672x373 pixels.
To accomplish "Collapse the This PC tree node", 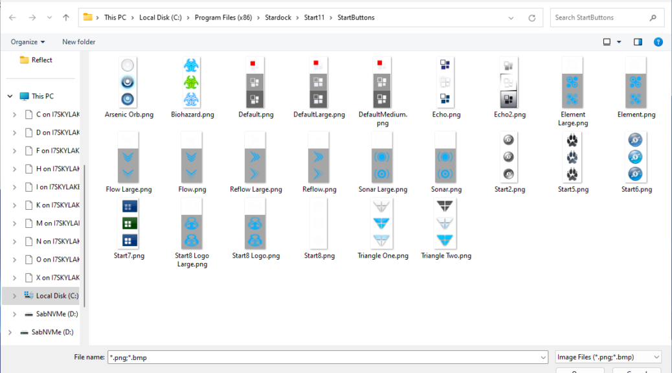I will [x=10, y=96].
